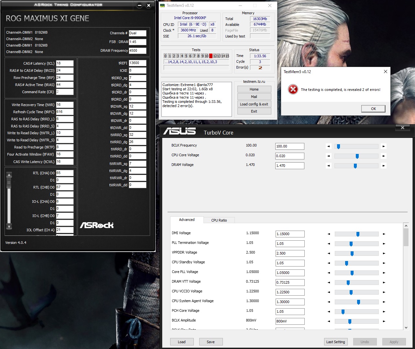Click Load config & exit button
Screen dimensions: 415x349
coord(254,104)
